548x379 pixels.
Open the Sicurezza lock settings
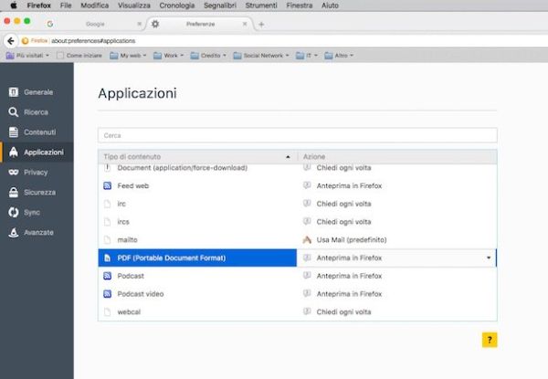[37, 192]
